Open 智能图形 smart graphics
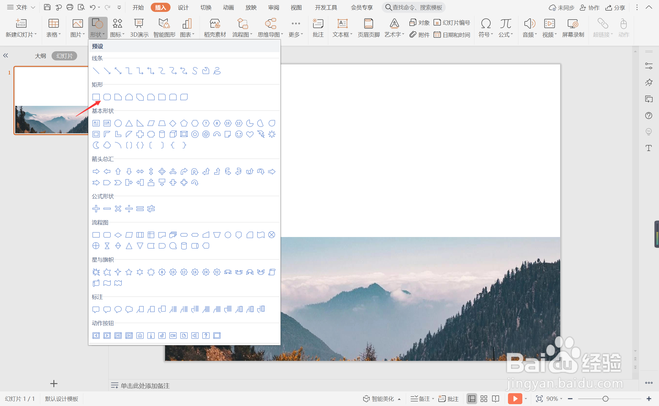The width and height of the screenshot is (659, 406). coord(164,28)
